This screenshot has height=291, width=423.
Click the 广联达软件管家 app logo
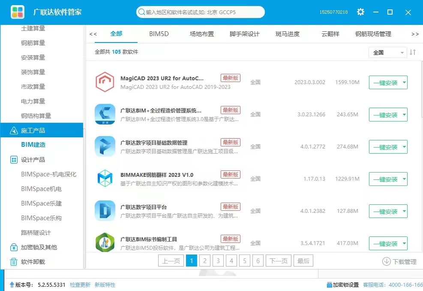click(18, 12)
